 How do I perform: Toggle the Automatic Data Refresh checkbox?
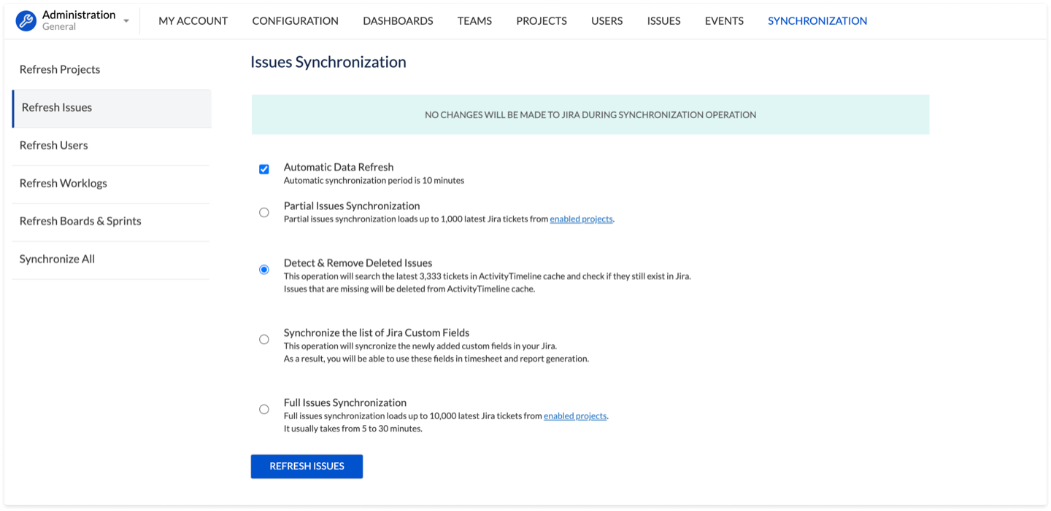[x=264, y=169]
